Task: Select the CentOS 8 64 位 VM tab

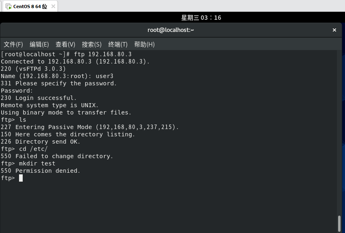Action: click(30, 6)
